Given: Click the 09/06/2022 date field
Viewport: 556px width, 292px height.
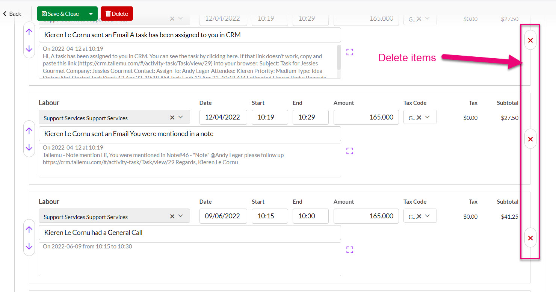Looking at the screenshot, I should click(223, 216).
